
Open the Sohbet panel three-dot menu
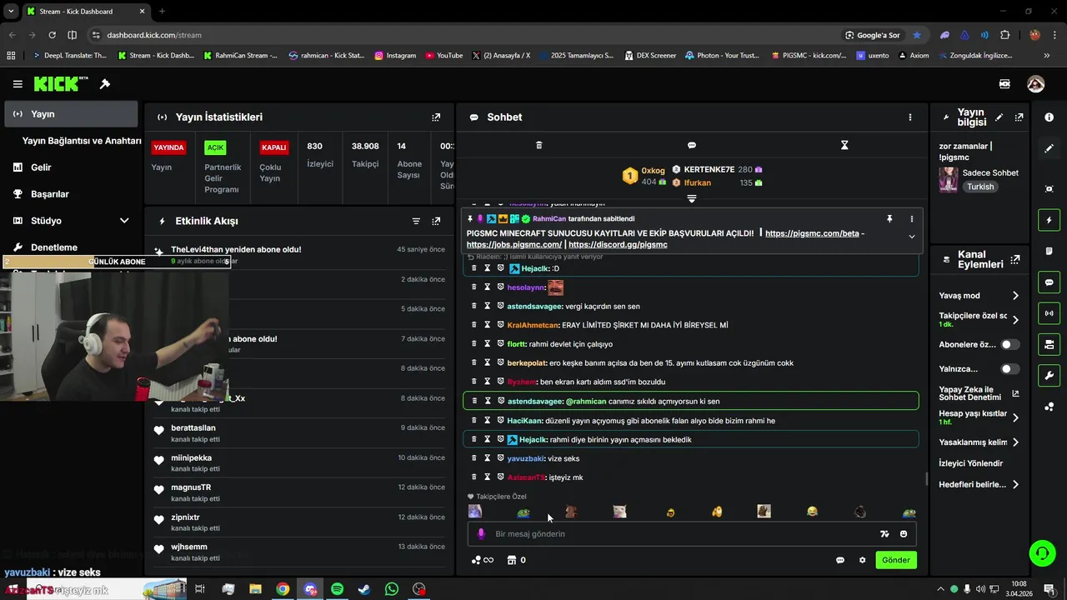[x=910, y=117]
